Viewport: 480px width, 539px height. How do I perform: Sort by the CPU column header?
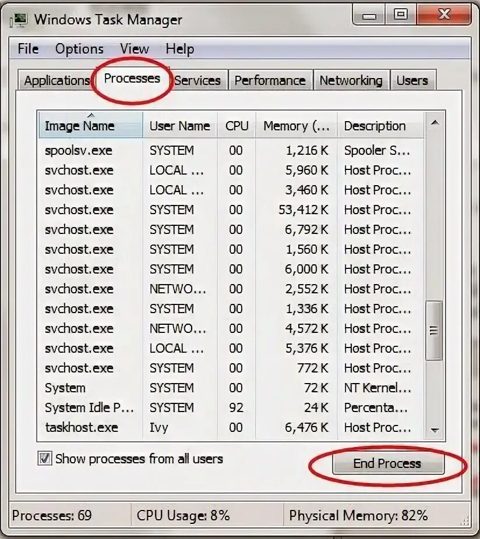click(237, 125)
